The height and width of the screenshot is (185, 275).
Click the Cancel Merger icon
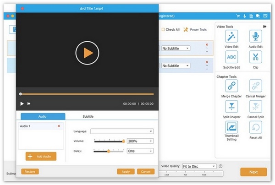point(256,86)
